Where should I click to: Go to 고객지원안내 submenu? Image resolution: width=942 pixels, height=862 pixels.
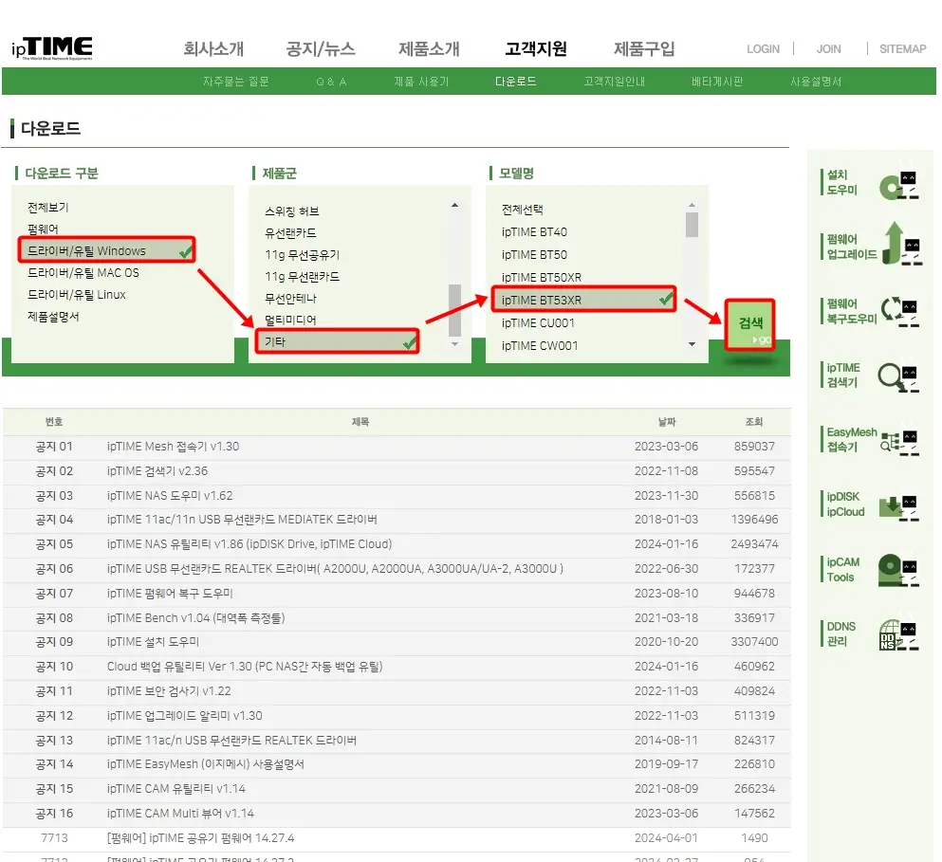pyautogui.click(x=614, y=82)
